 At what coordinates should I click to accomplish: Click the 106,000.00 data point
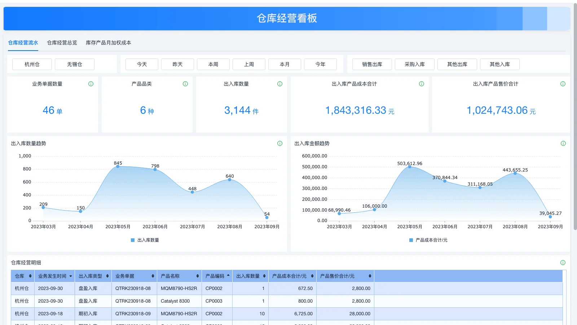click(374, 209)
